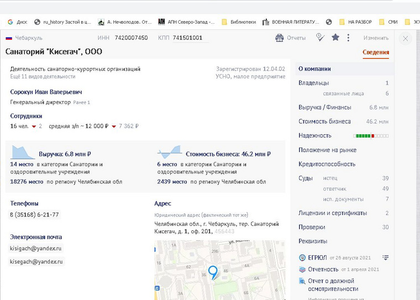
Task: Click the ИНН number 7420007450
Action: [x=132, y=38]
